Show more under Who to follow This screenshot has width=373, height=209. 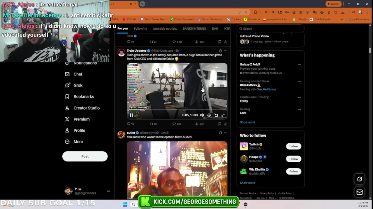(247, 183)
